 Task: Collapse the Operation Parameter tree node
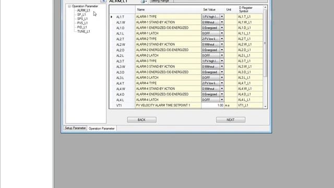tap(69, 6)
